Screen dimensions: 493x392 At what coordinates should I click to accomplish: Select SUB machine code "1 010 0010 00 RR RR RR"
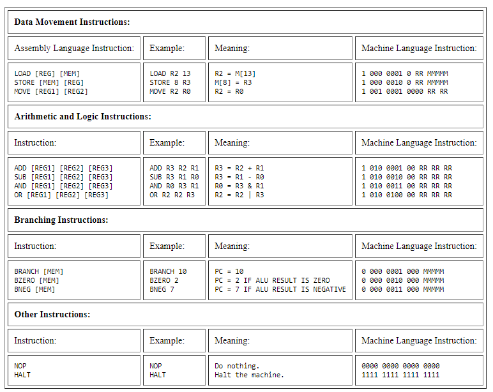[x=407, y=177]
